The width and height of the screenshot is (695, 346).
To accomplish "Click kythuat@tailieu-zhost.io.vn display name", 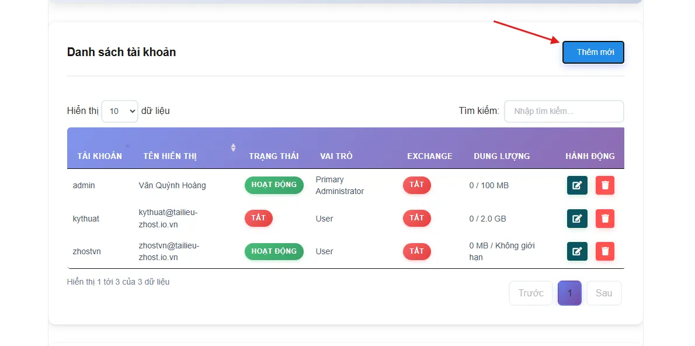I will pyautogui.click(x=168, y=219).
